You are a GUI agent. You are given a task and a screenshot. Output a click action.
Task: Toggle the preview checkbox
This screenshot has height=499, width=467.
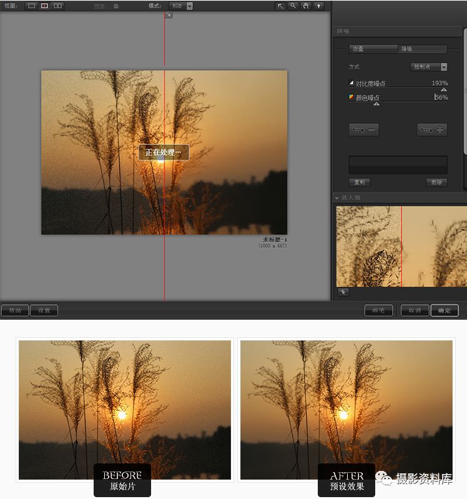(116, 6)
